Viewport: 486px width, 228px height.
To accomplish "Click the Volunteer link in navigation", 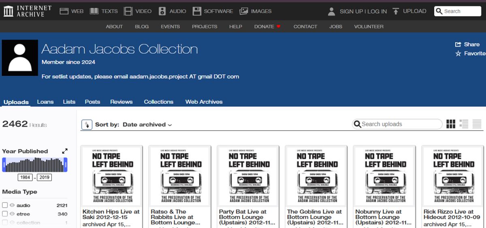I will 369,27.
